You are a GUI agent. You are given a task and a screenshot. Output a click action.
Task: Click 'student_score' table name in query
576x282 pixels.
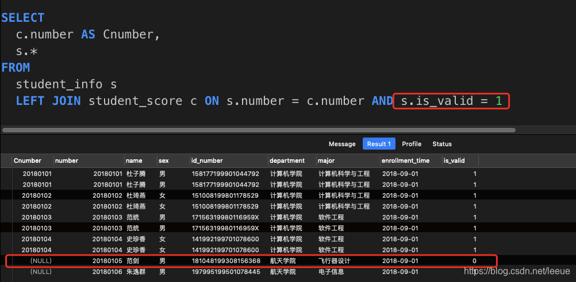[x=135, y=101]
